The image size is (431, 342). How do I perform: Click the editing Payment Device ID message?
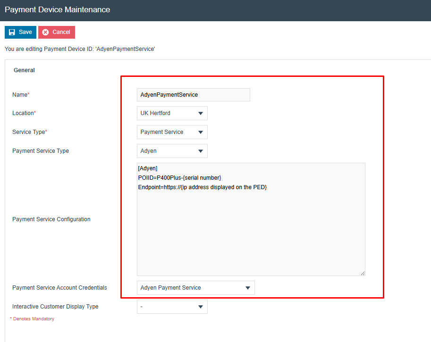pyautogui.click(x=80, y=49)
